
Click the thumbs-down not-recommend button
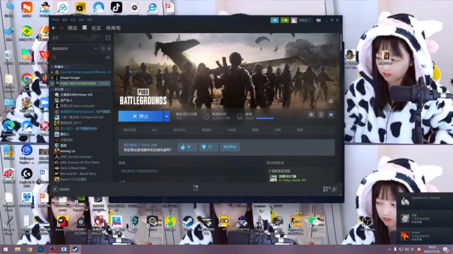208,147
